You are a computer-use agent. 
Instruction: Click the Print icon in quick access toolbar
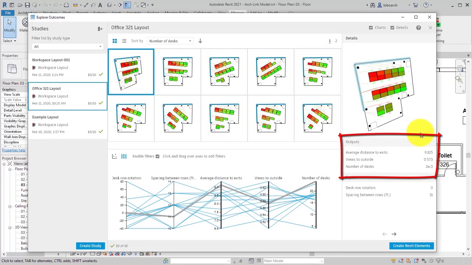66,5
